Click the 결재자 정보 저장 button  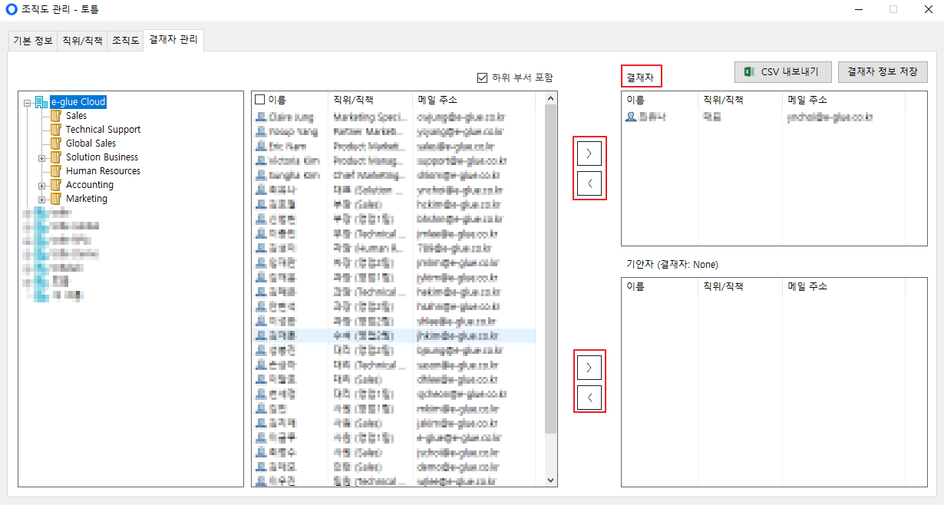tap(882, 72)
